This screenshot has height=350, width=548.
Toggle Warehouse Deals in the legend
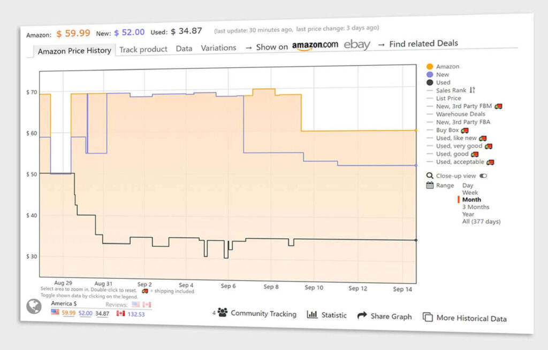[460, 114]
